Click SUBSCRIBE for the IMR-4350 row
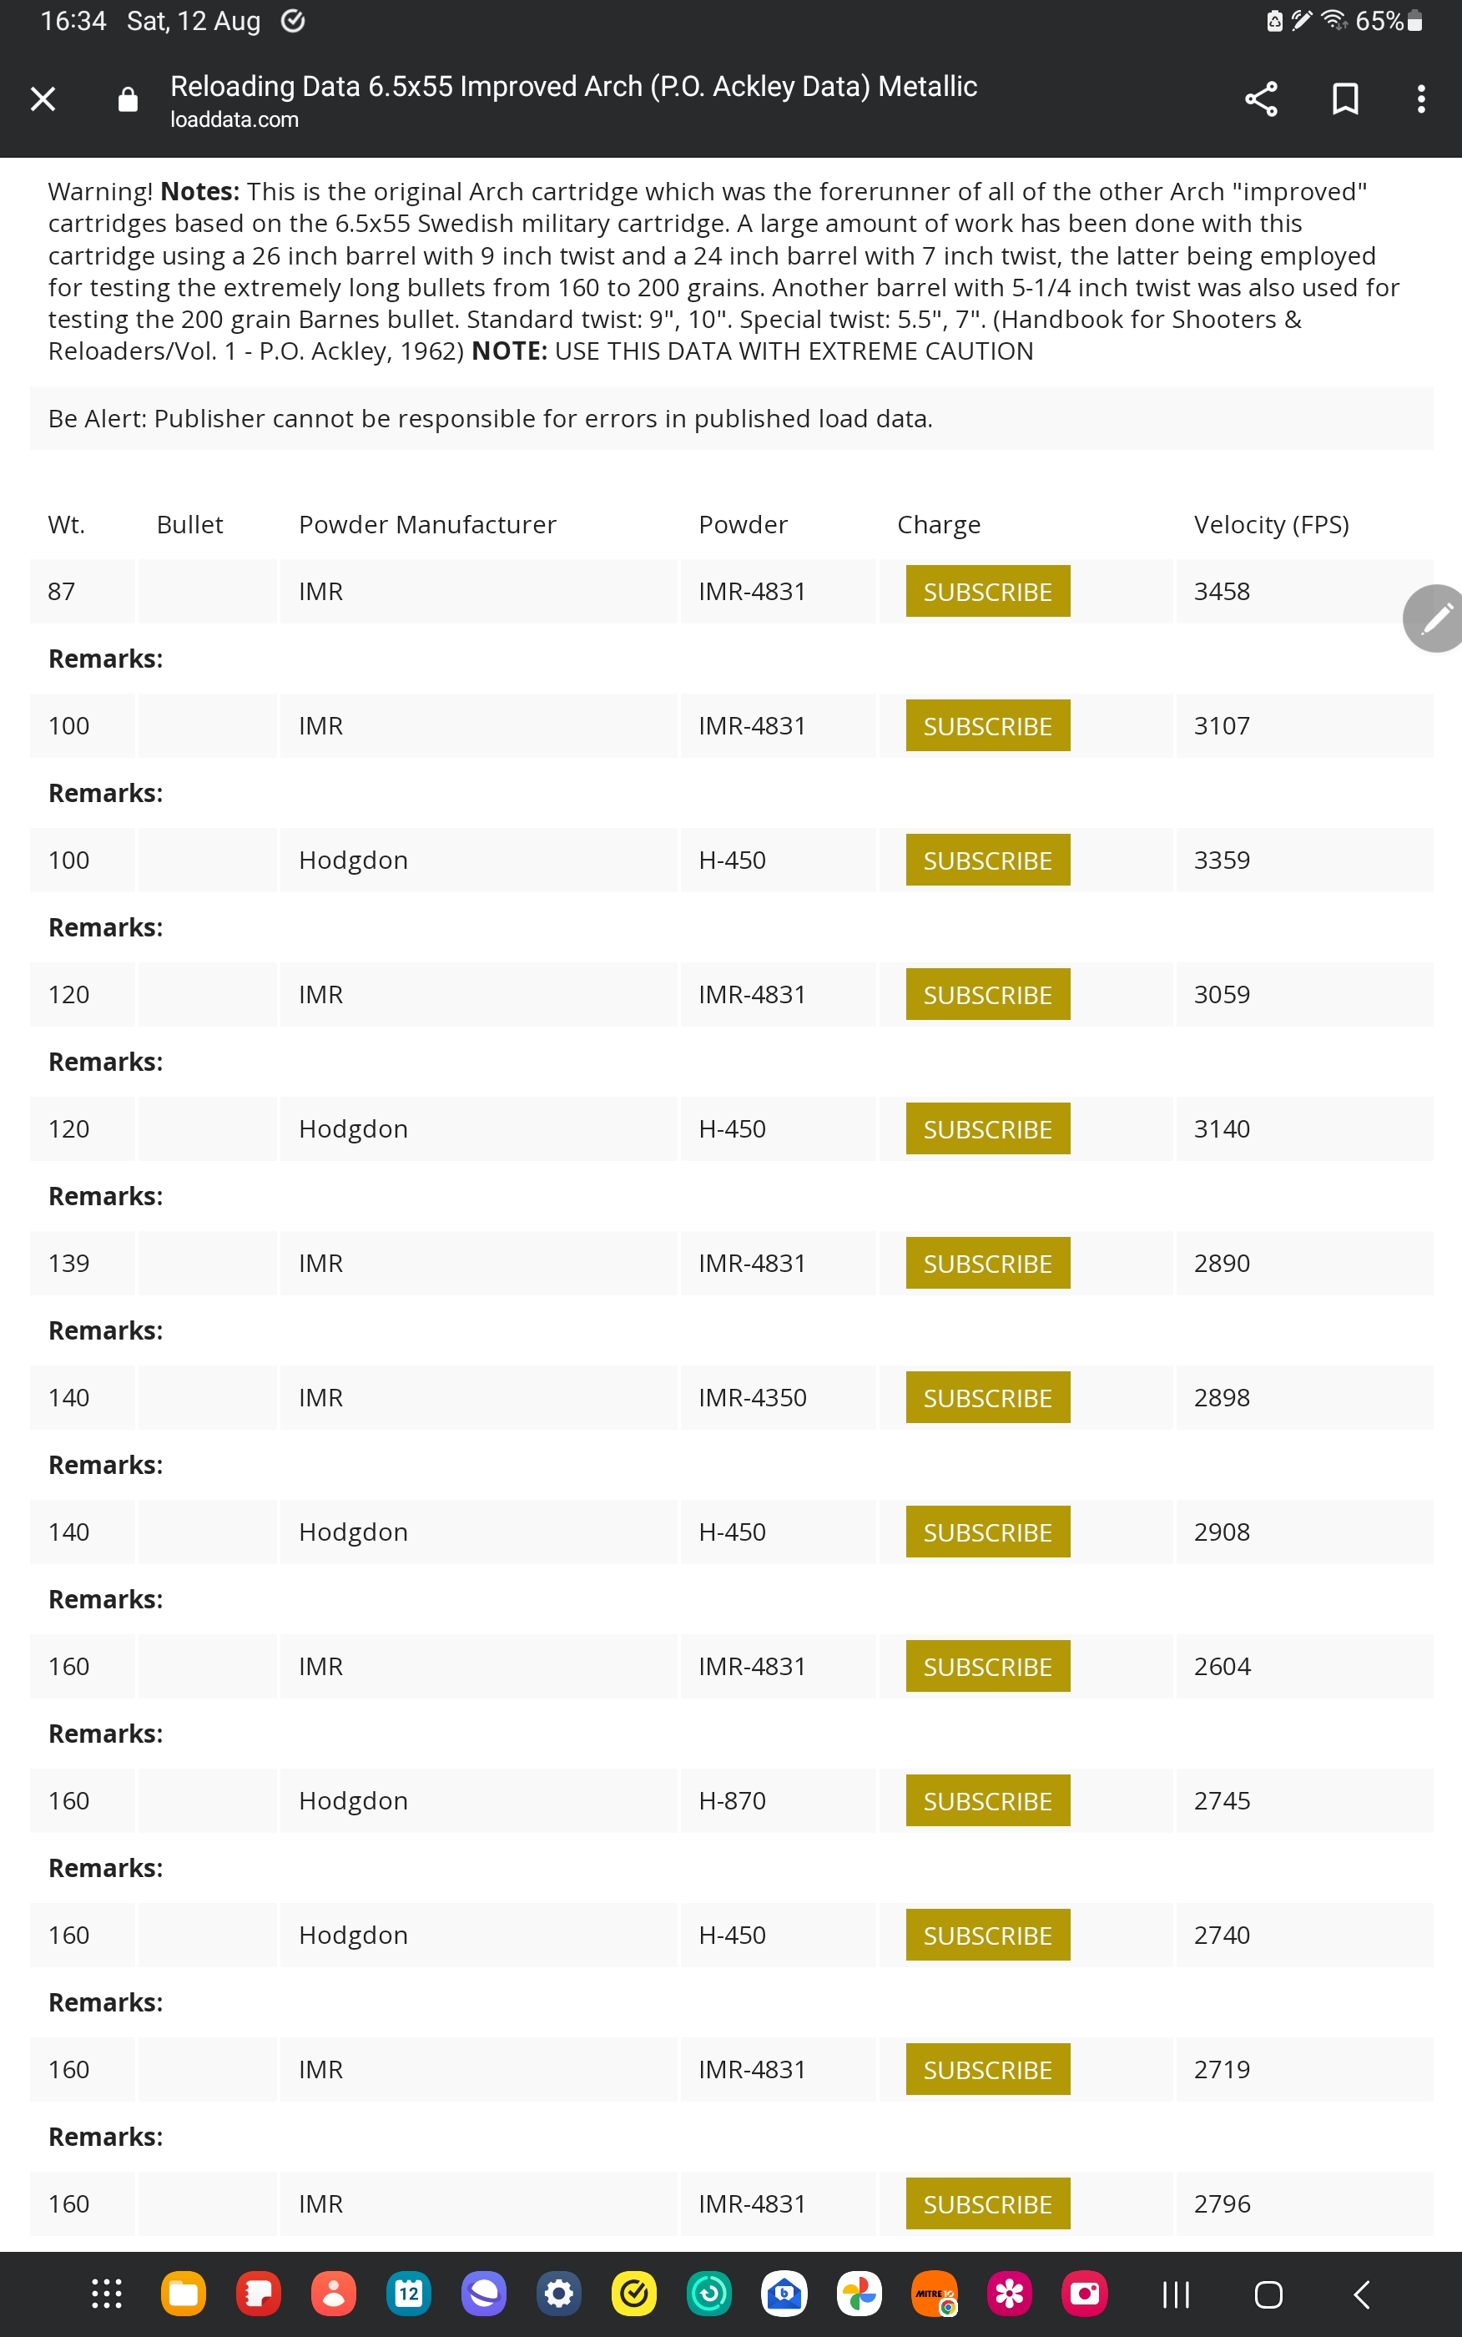The image size is (1462, 2337). point(987,1397)
